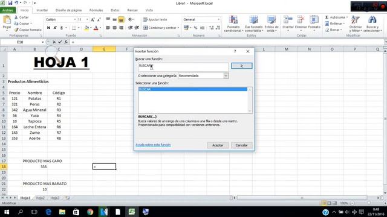Click the fx insert function icon

coord(66,42)
